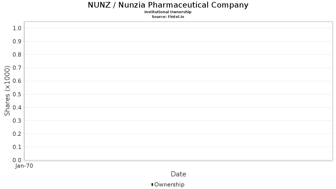336x189 pixels.
Task: Click the 1.0 y-axis tick label
Action: (x=17, y=28)
